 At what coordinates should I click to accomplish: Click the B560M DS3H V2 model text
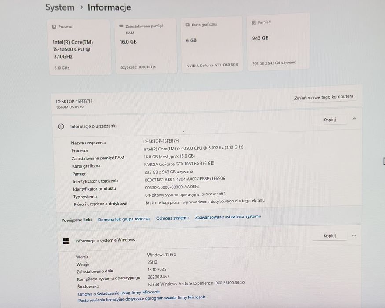[x=70, y=107]
